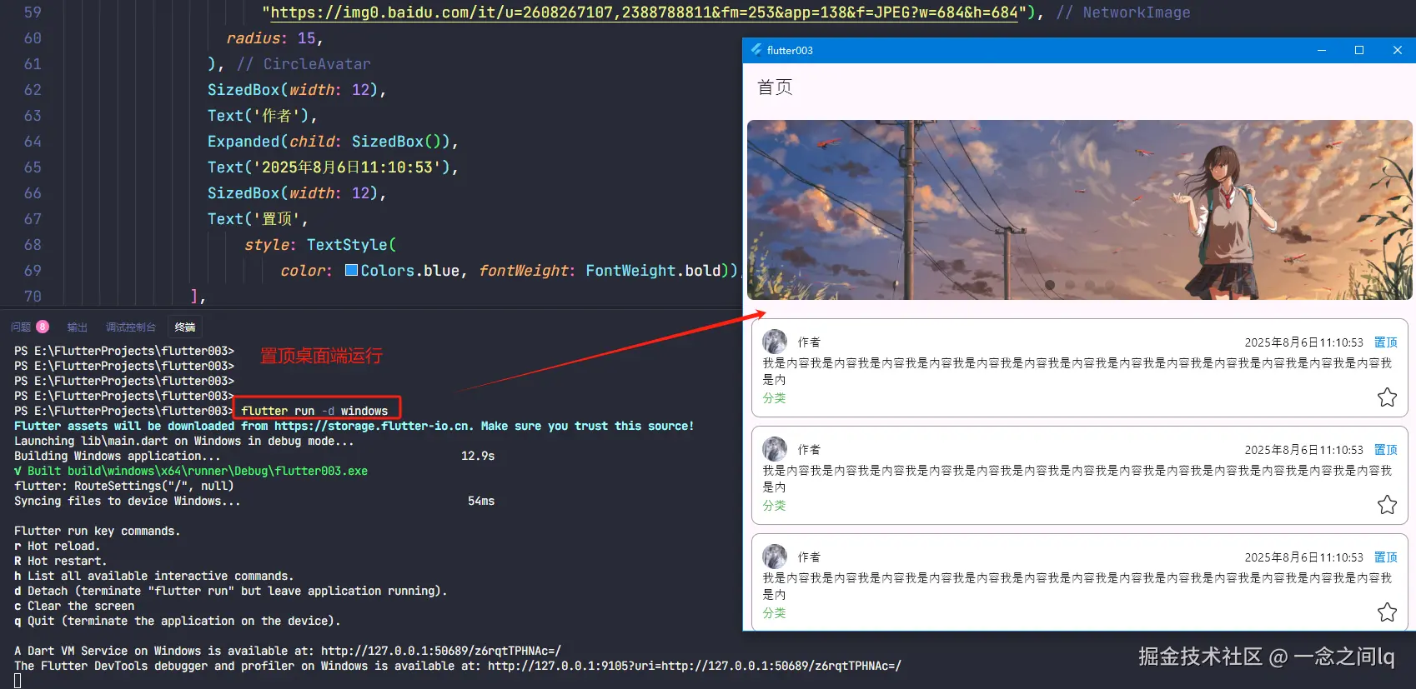Click the green 分类 text in the third card
This screenshot has height=689, width=1416.
pyautogui.click(x=775, y=613)
